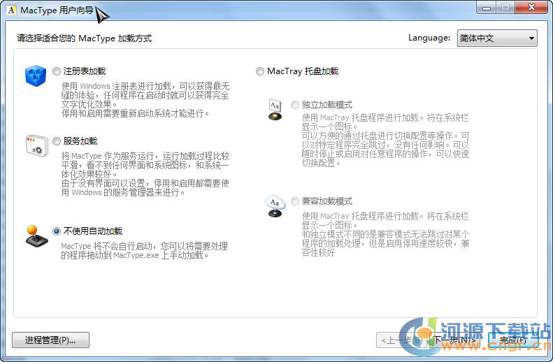This screenshot has width=553, height=362.
Task: Open 进程管理(P)... process manager
Action: tap(50, 340)
